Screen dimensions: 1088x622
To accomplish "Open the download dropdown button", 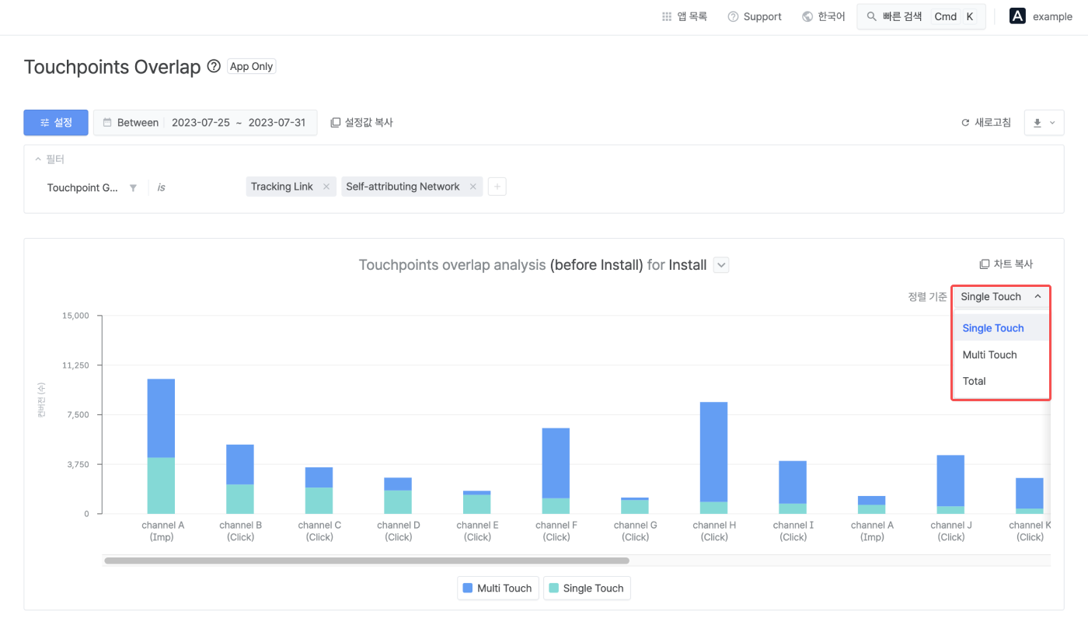I will pyautogui.click(x=1044, y=122).
